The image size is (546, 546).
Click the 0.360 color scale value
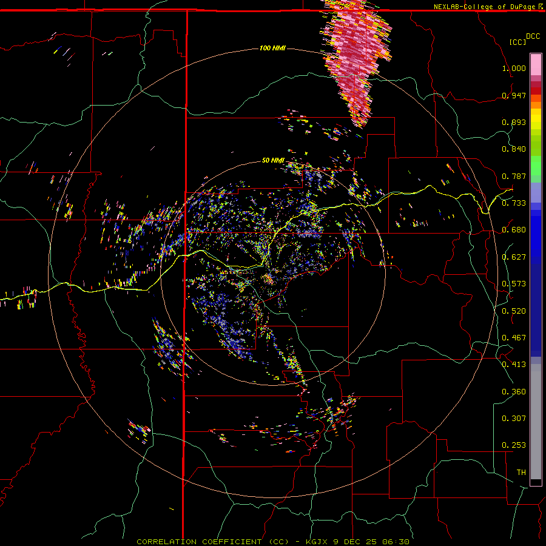click(514, 392)
